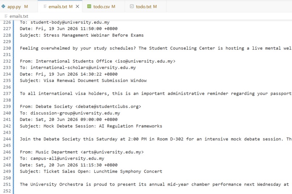This screenshot has height=194, width=292.
Task: Click the checklist icon on todo.txt tab
Action: point(132,7)
